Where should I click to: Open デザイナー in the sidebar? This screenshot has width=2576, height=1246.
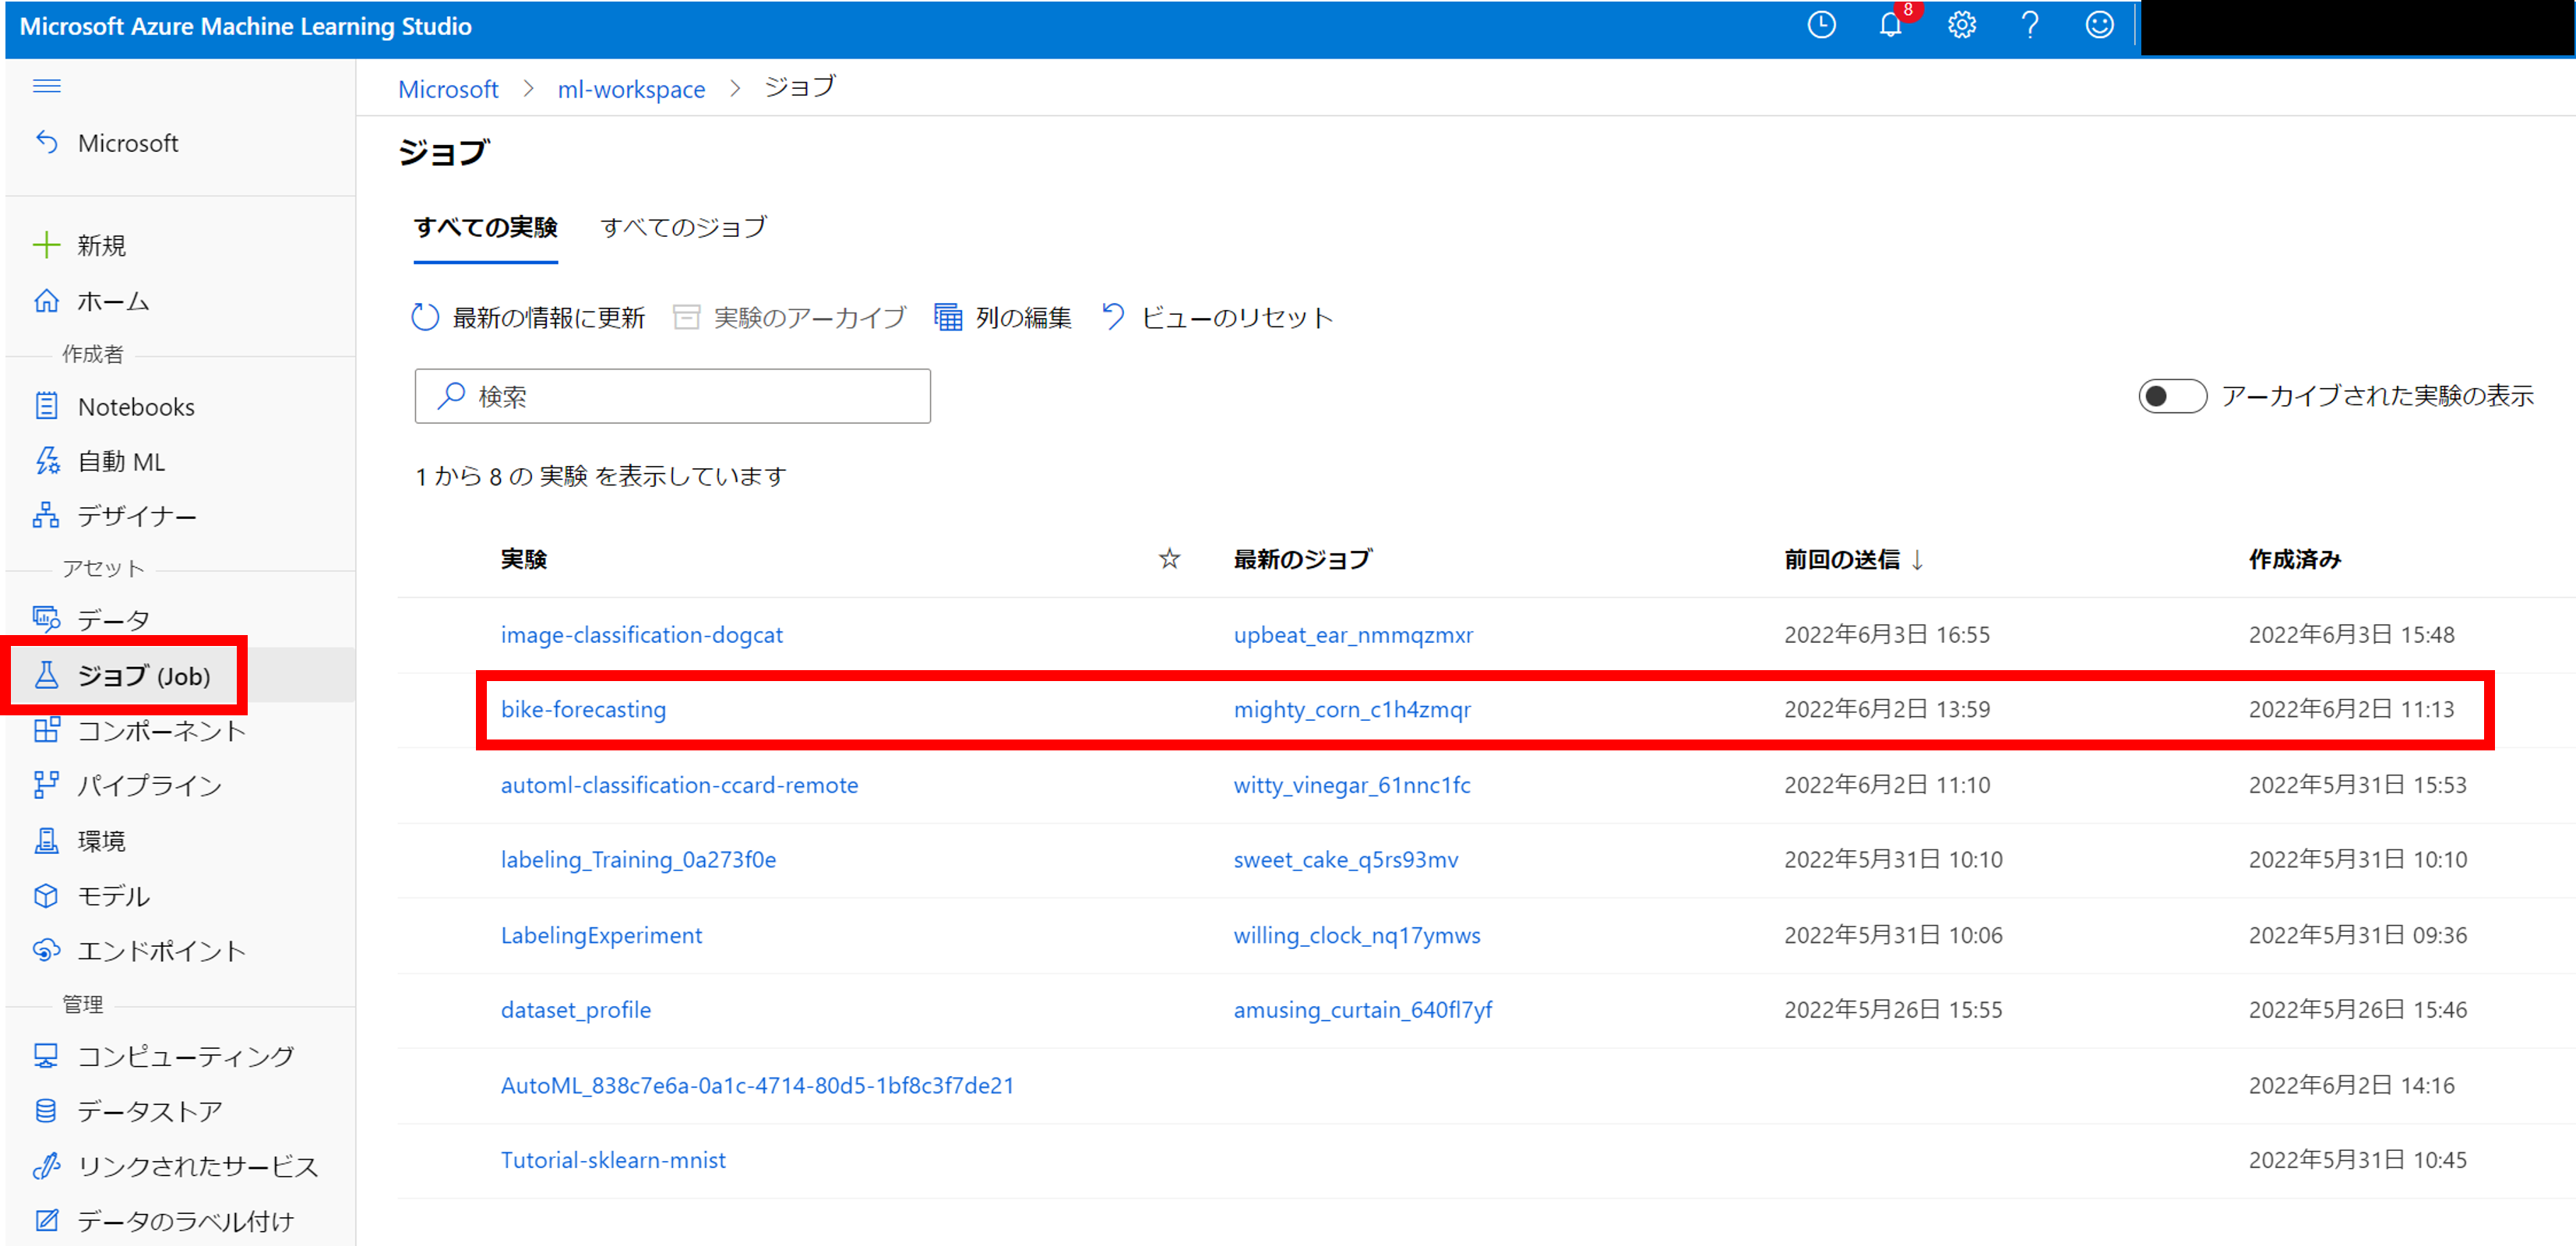coord(136,516)
